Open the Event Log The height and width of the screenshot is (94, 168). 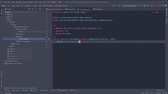click(160, 90)
